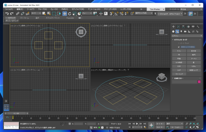Open the ファイル(F) menu
206x132 pixels.
tap(9, 9)
